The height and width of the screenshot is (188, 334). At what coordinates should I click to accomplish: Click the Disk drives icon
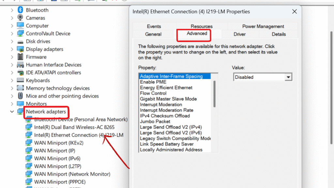(x=20, y=42)
